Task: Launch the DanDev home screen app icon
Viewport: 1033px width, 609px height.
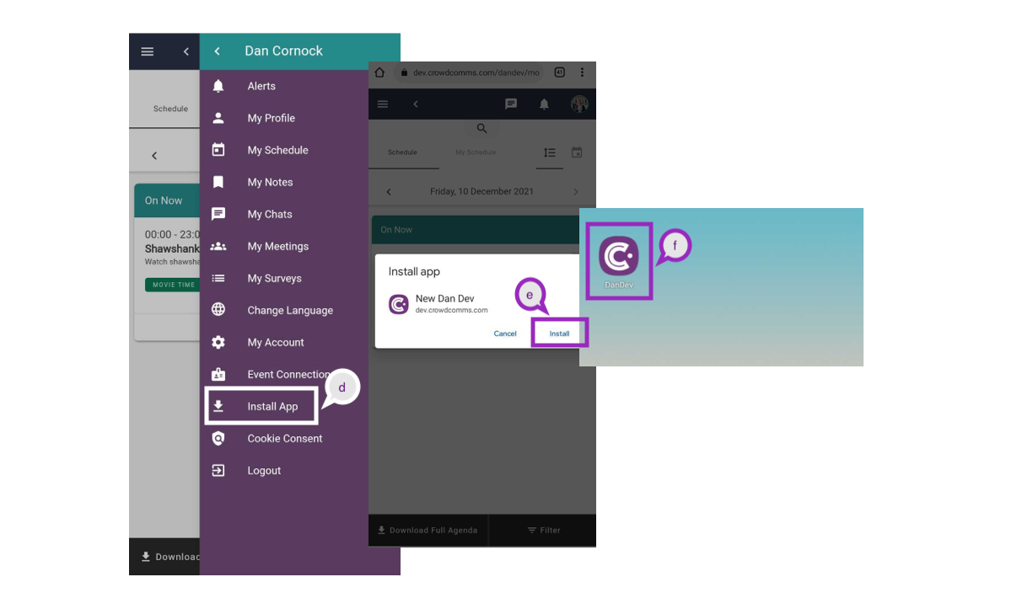Action: coord(619,256)
